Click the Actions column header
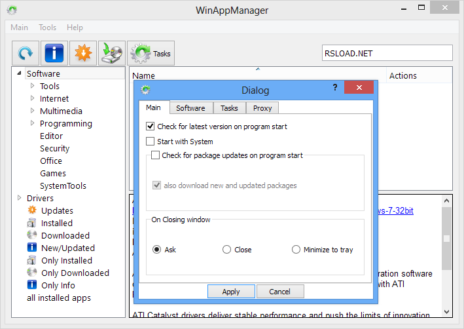The image size is (464, 329). [419, 75]
